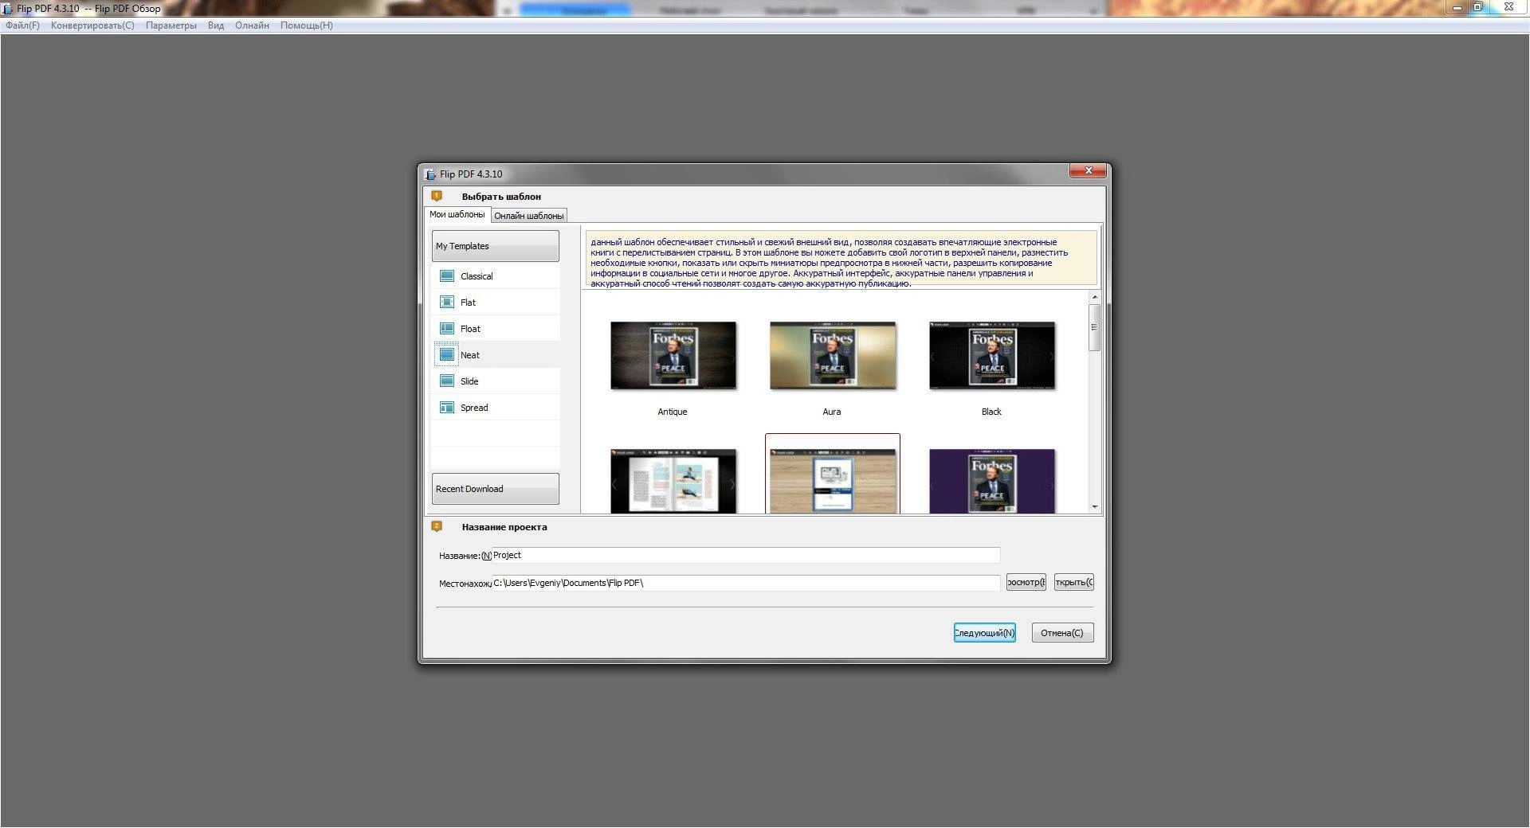Choose the Antique theme thumbnail
1530x828 pixels.
point(673,356)
